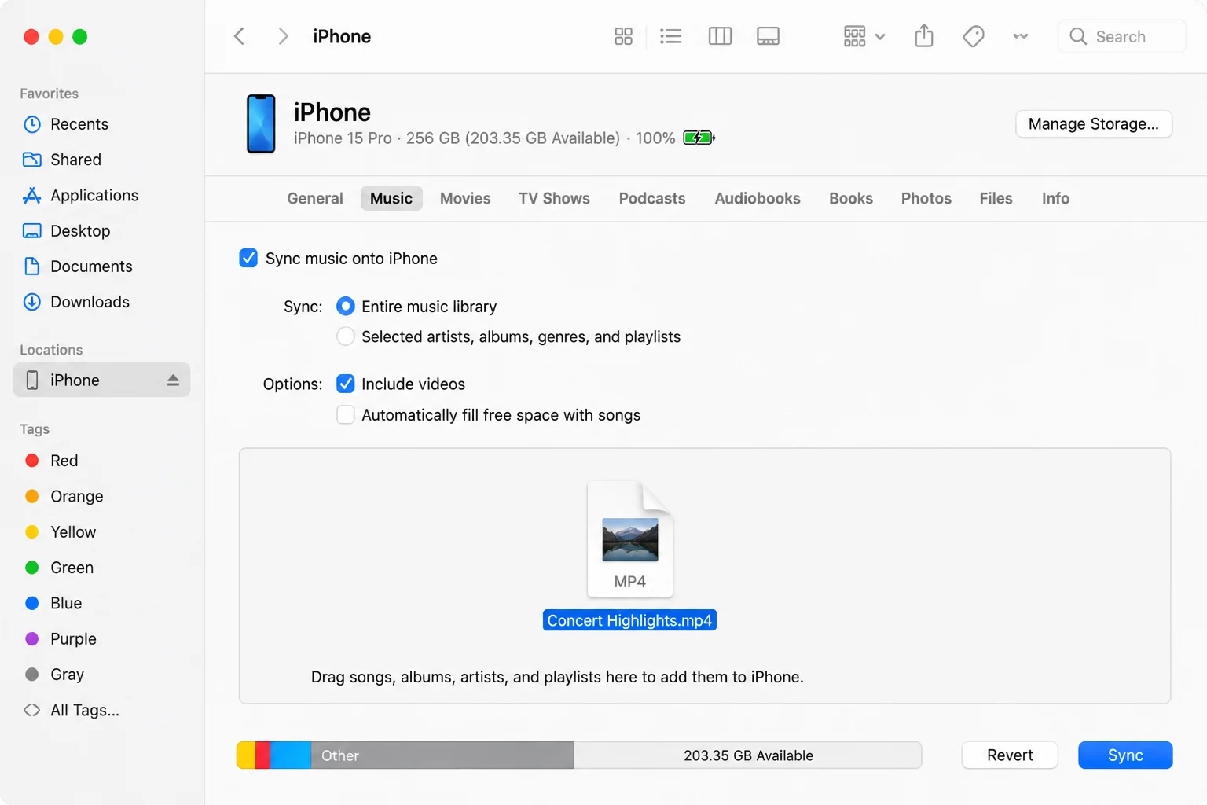Switch to icon grid view

click(x=623, y=36)
